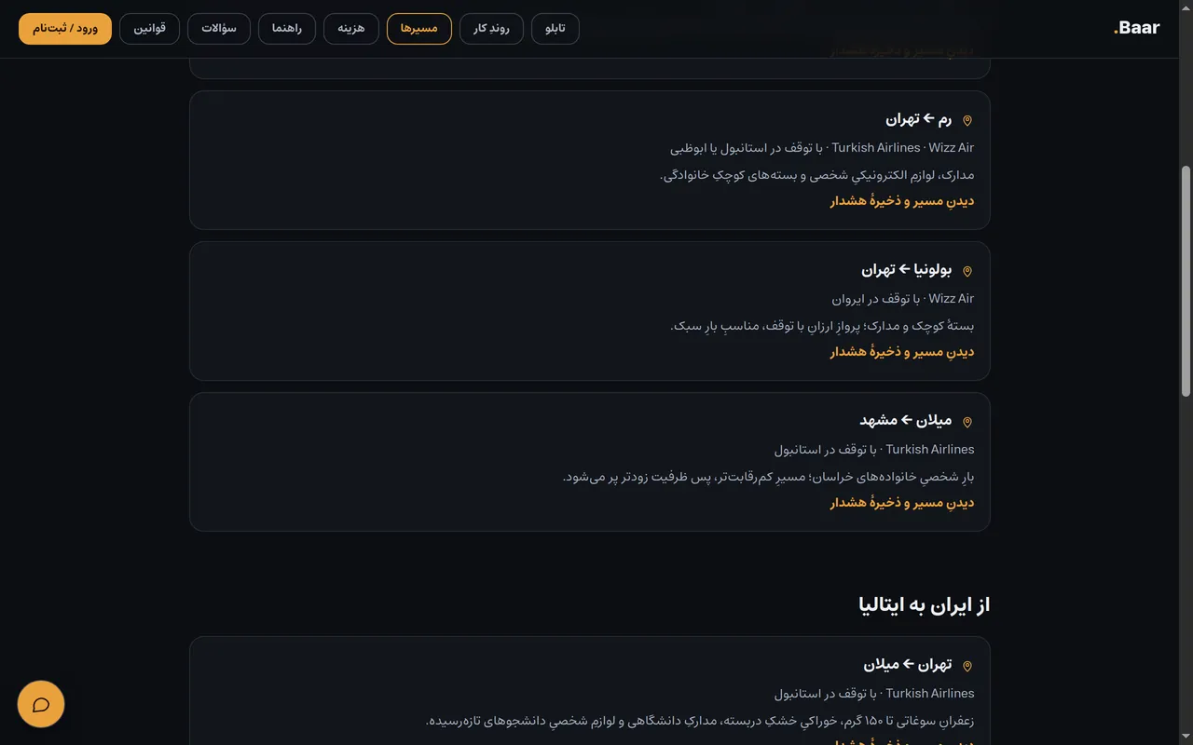
Task: Open the chat bubble widget
Action: (41, 704)
